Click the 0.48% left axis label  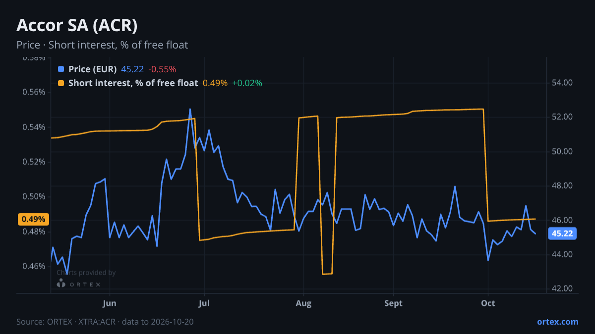click(34, 232)
